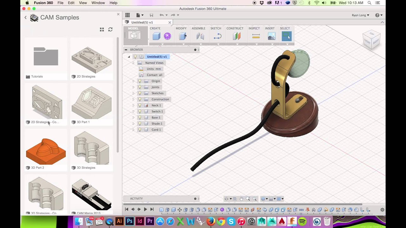The image size is (406, 228).
Task: Expand the Neck:1 component node
Action: tap(133, 105)
